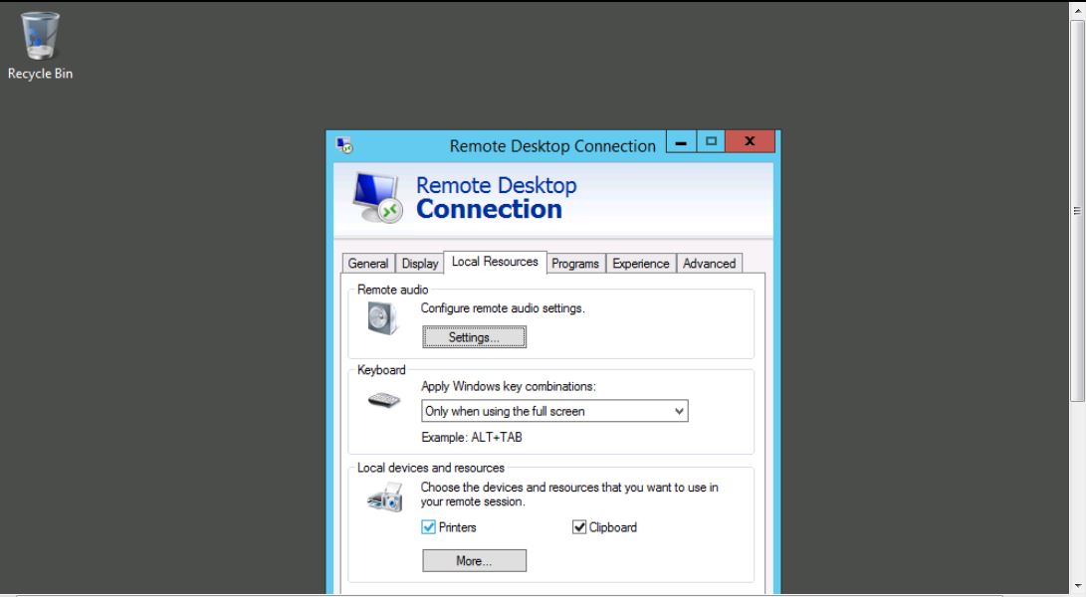Open the Windows key combinations dropdown

[x=554, y=411]
